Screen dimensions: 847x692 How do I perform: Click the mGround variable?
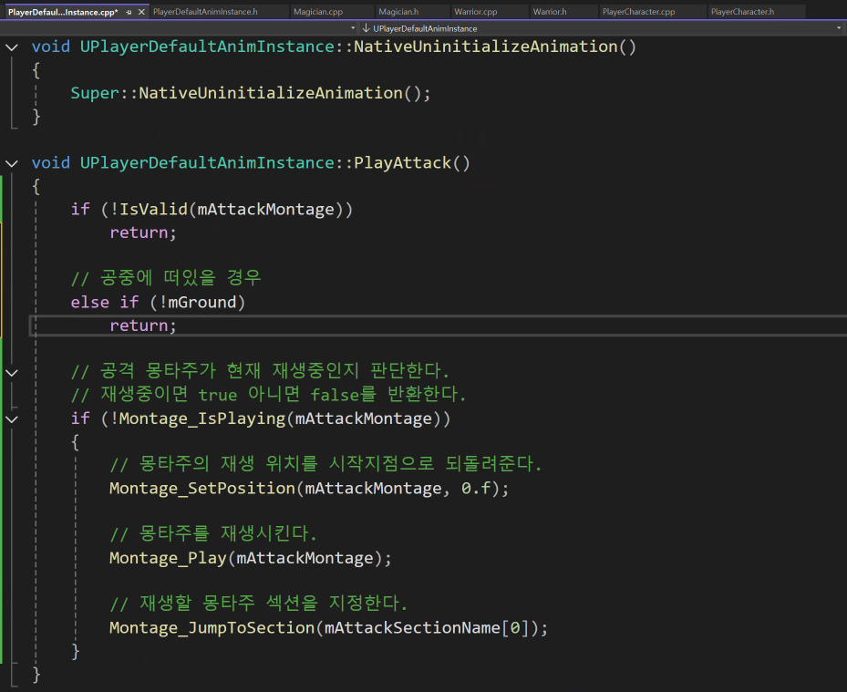(x=202, y=303)
